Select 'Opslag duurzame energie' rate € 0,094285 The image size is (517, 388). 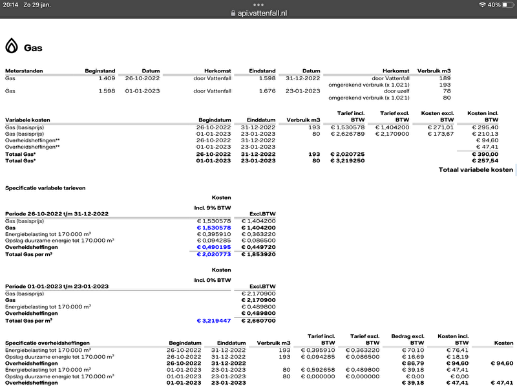tap(214, 241)
